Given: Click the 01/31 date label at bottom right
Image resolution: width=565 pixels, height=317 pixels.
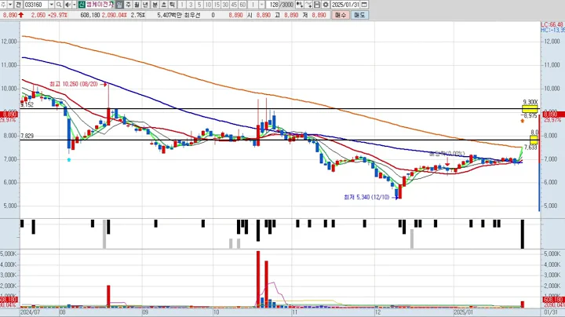Looking at the screenshot, I should click(550, 312).
